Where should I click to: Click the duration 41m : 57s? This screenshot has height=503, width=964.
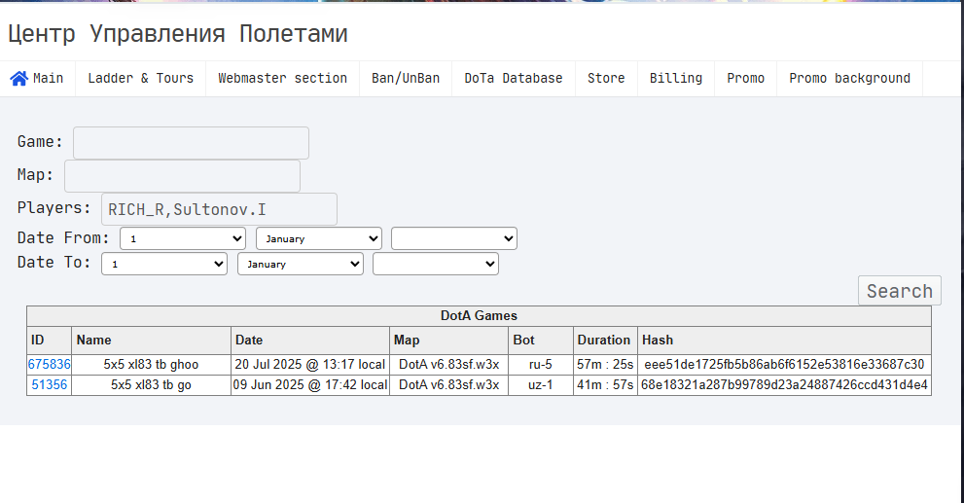[x=605, y=385]
